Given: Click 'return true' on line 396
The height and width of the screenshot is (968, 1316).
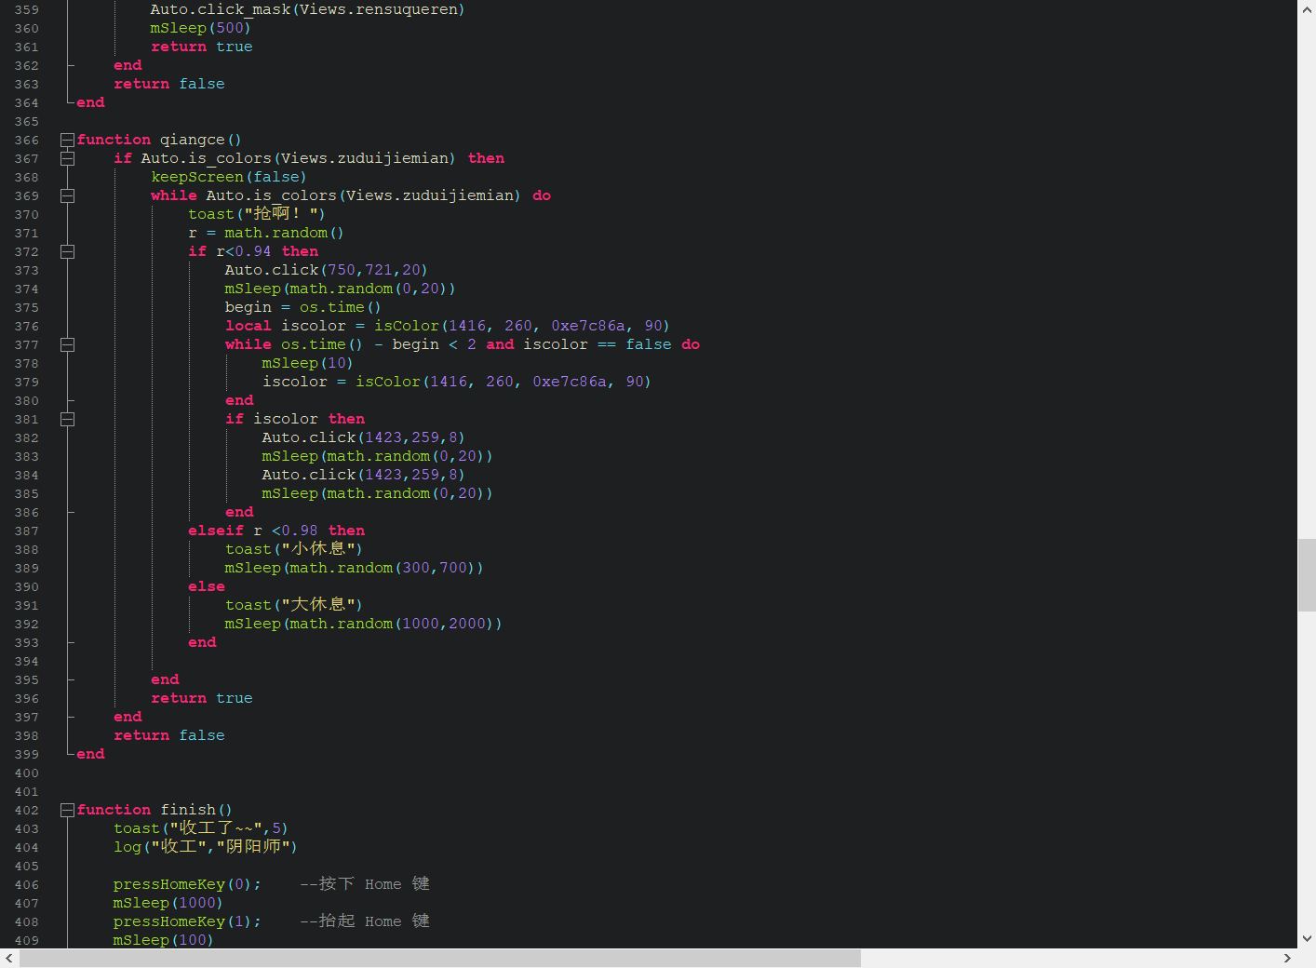Looking at the screenshot, I should (x=202, y=698).
